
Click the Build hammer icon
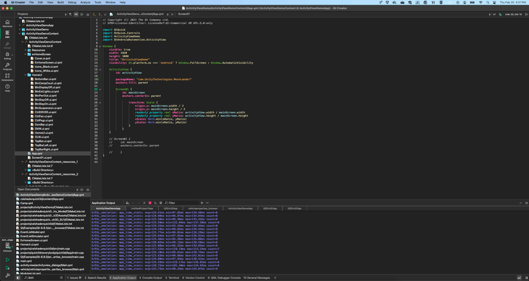coord(7,275)
